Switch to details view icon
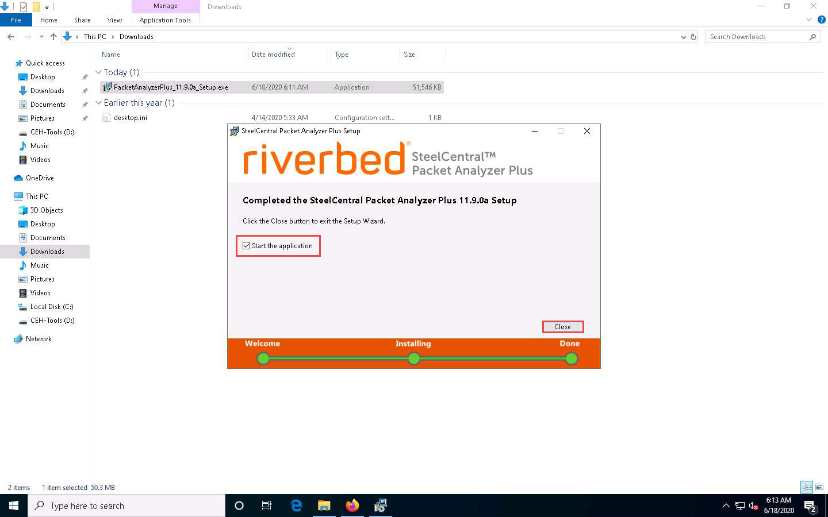Image resolution: width=828 pixels, height=517 pixels. (807, 487)
